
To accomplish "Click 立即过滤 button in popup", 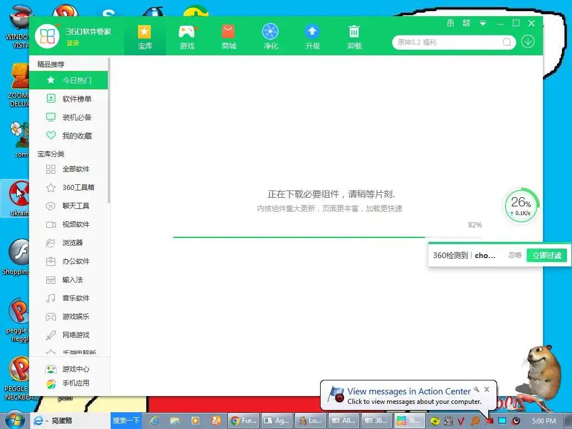I will point(546,255).
